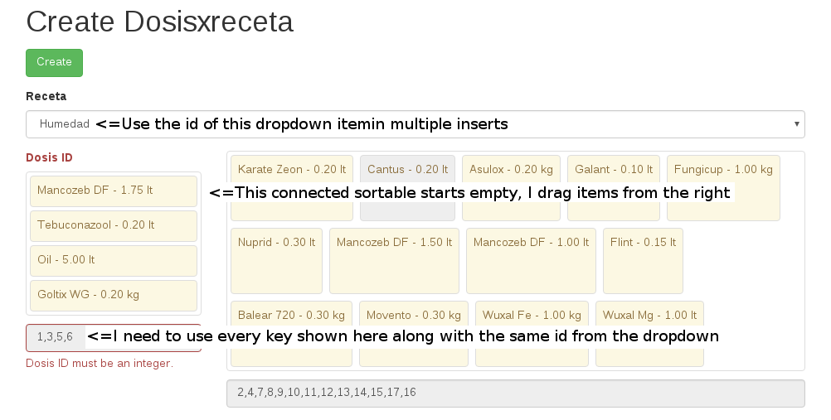Click the Receta dropdown arrow

tap(797, 124)
